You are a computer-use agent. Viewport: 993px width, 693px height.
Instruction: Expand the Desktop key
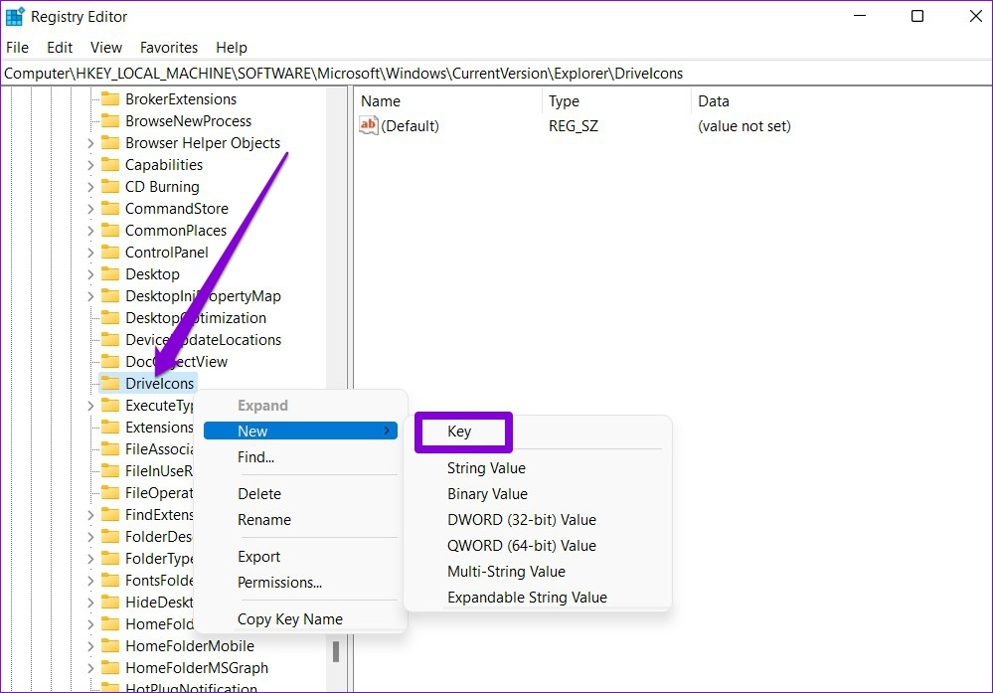pos(89,275)
